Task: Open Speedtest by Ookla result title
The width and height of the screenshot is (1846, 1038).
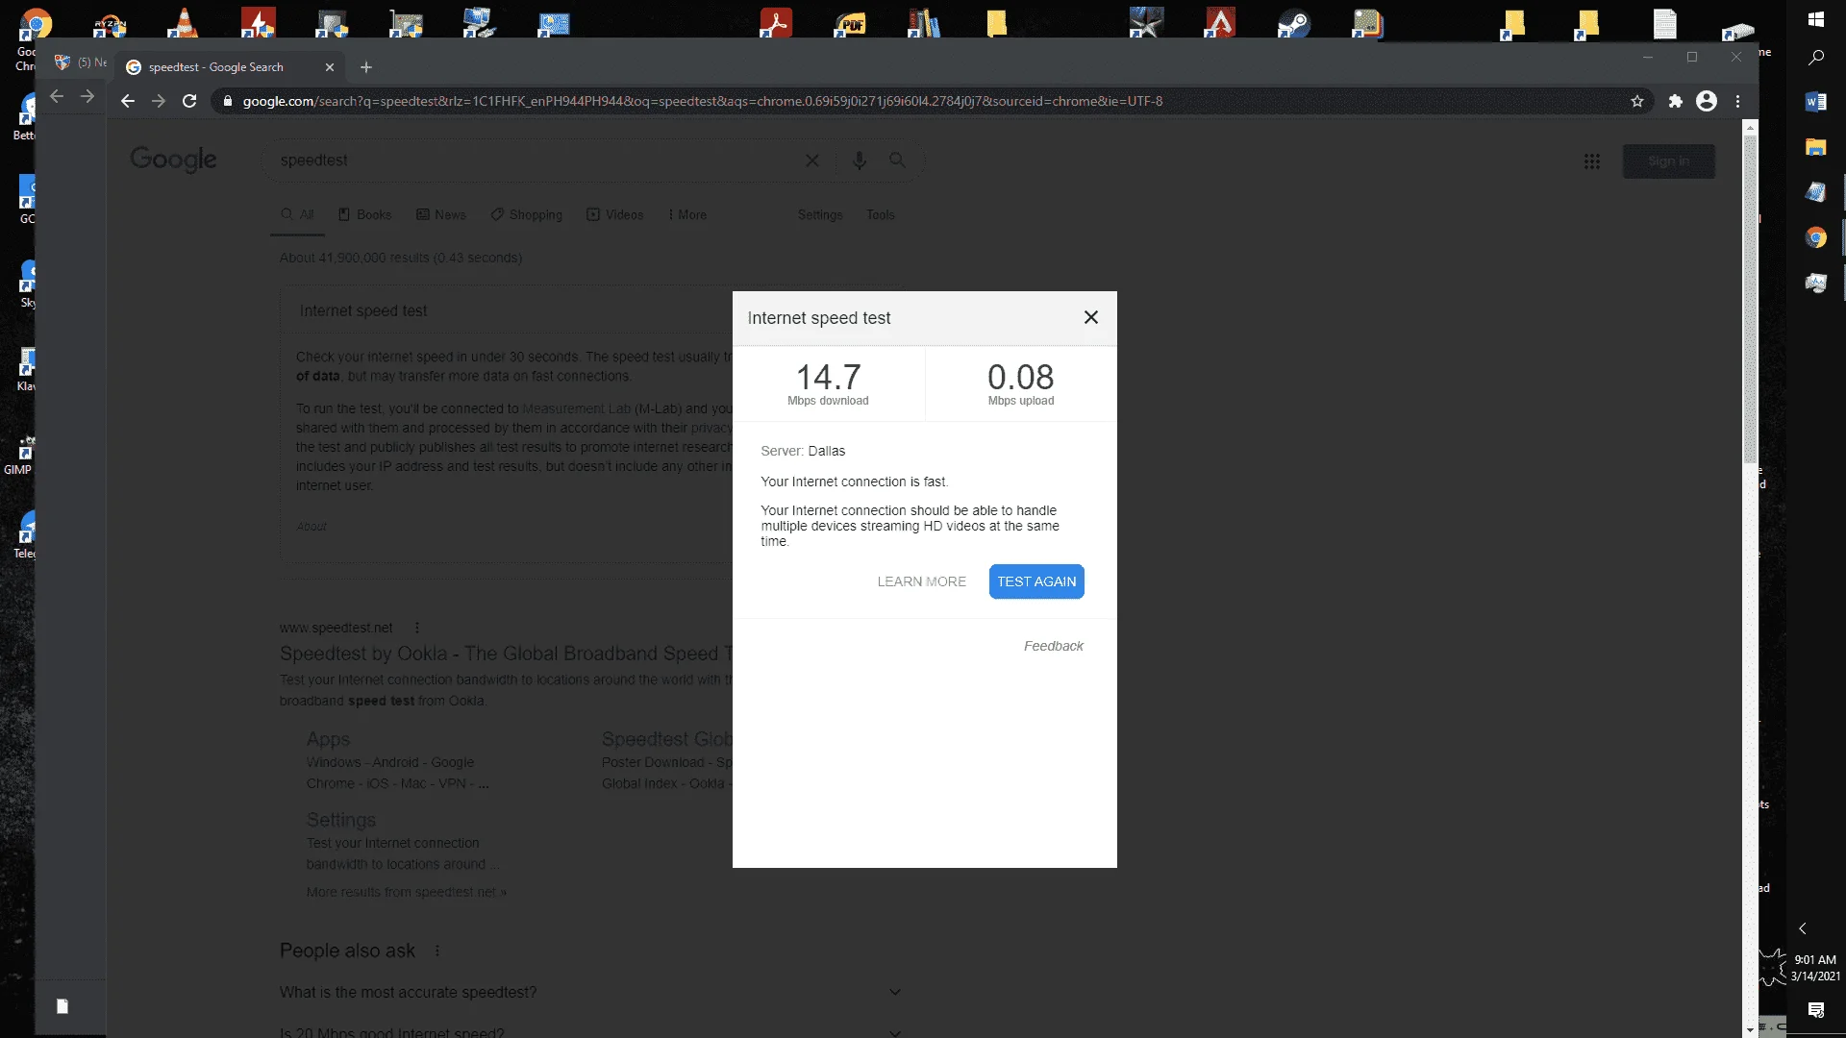Action: click(x=507, y=654)
